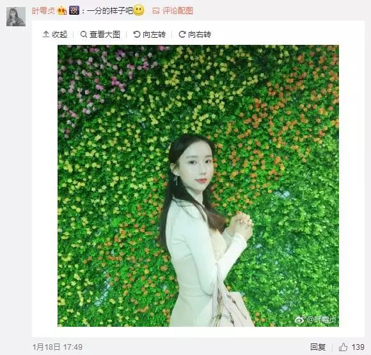This screenshot has height=355, width=371.
Task: Click the collapse arrow icon beside 收起
Action: [46, 34]
